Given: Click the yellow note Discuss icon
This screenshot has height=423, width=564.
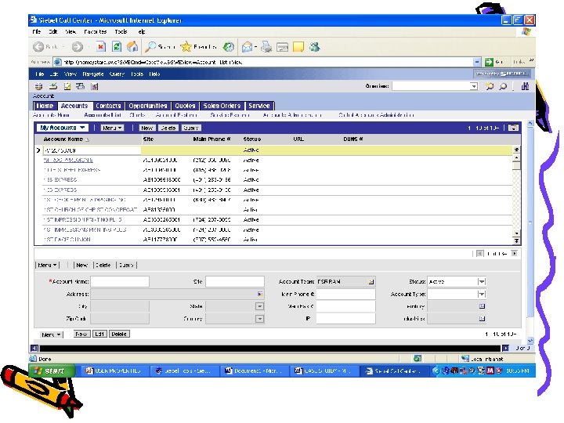Looking at the screenshot, I should [x=298, y=47].
